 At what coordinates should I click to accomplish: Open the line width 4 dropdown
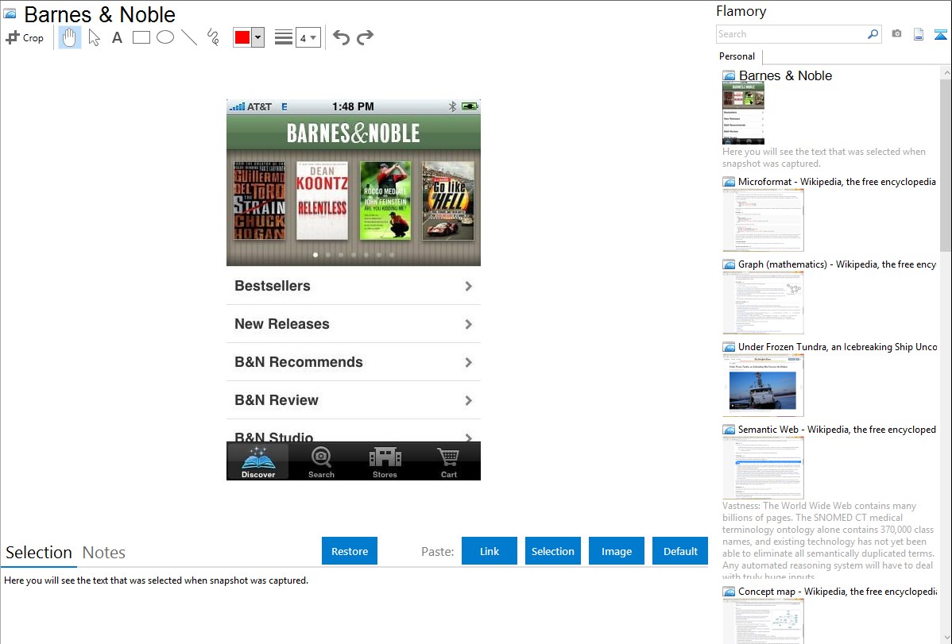point(308,37)
